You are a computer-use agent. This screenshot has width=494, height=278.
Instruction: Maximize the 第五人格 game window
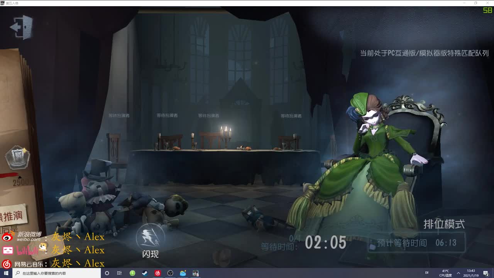click(x=476, y=3)
